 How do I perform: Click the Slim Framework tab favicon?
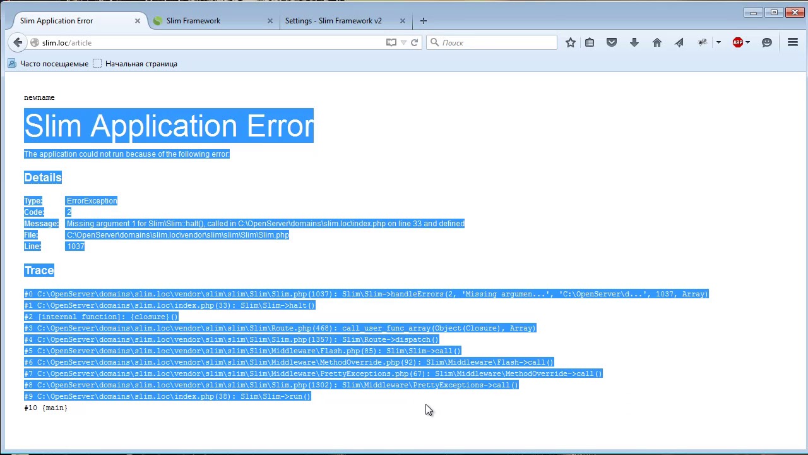[x=158, y=21]
